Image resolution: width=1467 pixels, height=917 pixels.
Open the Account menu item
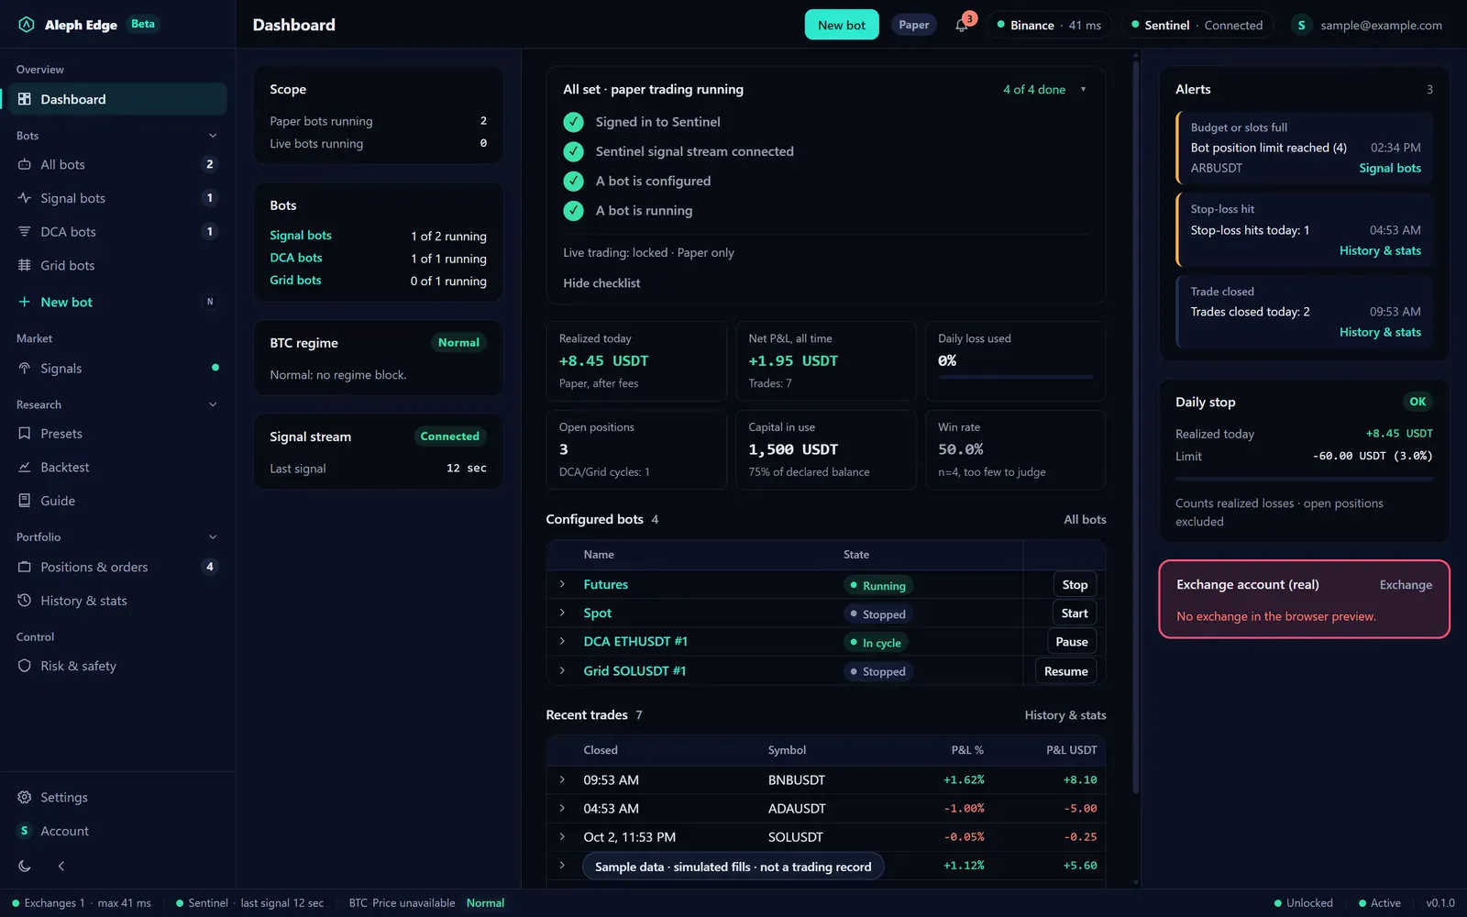(x=117, y=831)
